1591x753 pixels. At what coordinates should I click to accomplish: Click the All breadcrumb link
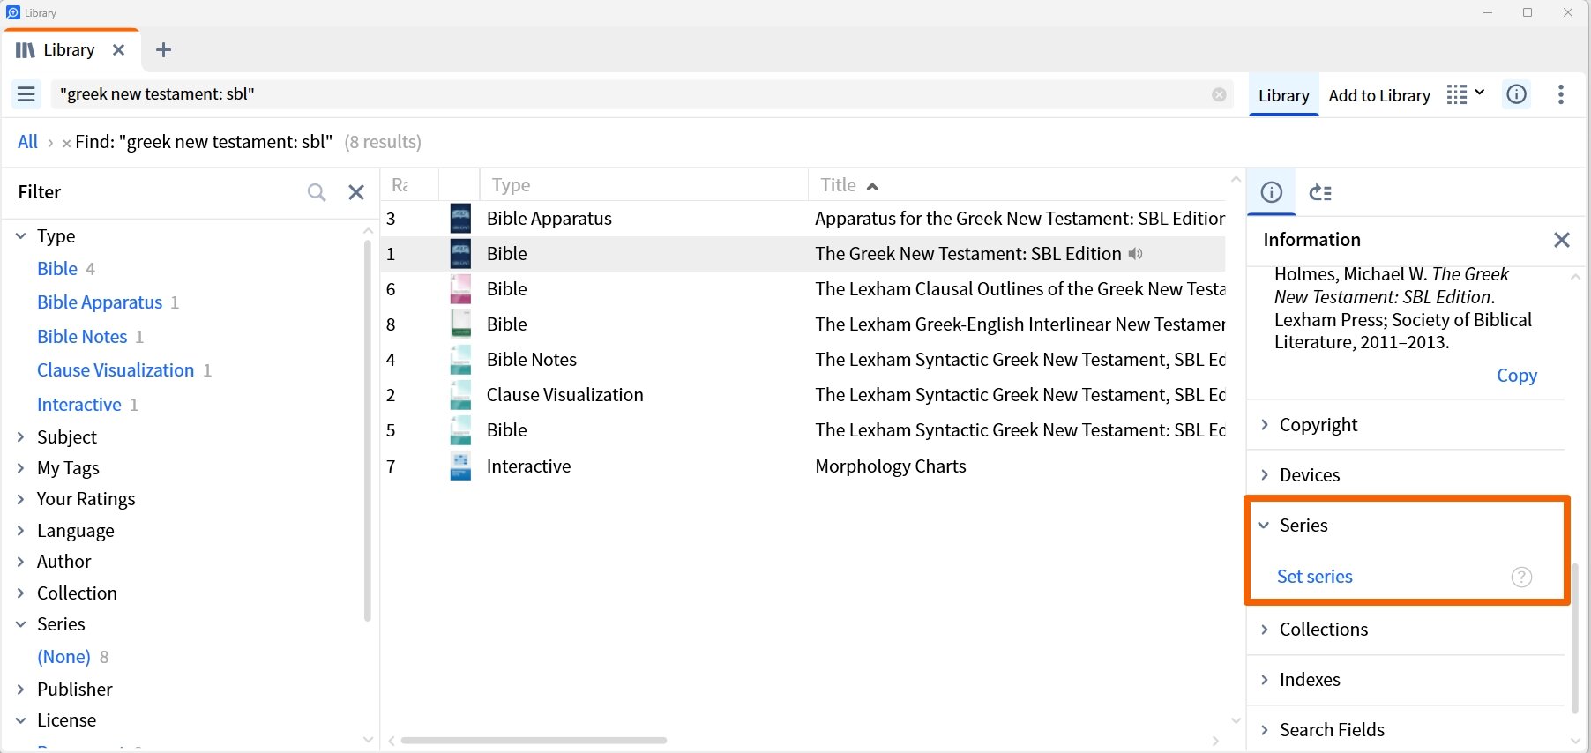coord(28,142)
